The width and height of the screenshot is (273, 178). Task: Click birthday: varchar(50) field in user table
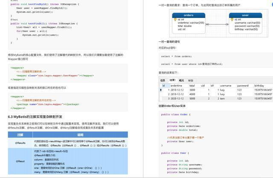click(246, 29)
